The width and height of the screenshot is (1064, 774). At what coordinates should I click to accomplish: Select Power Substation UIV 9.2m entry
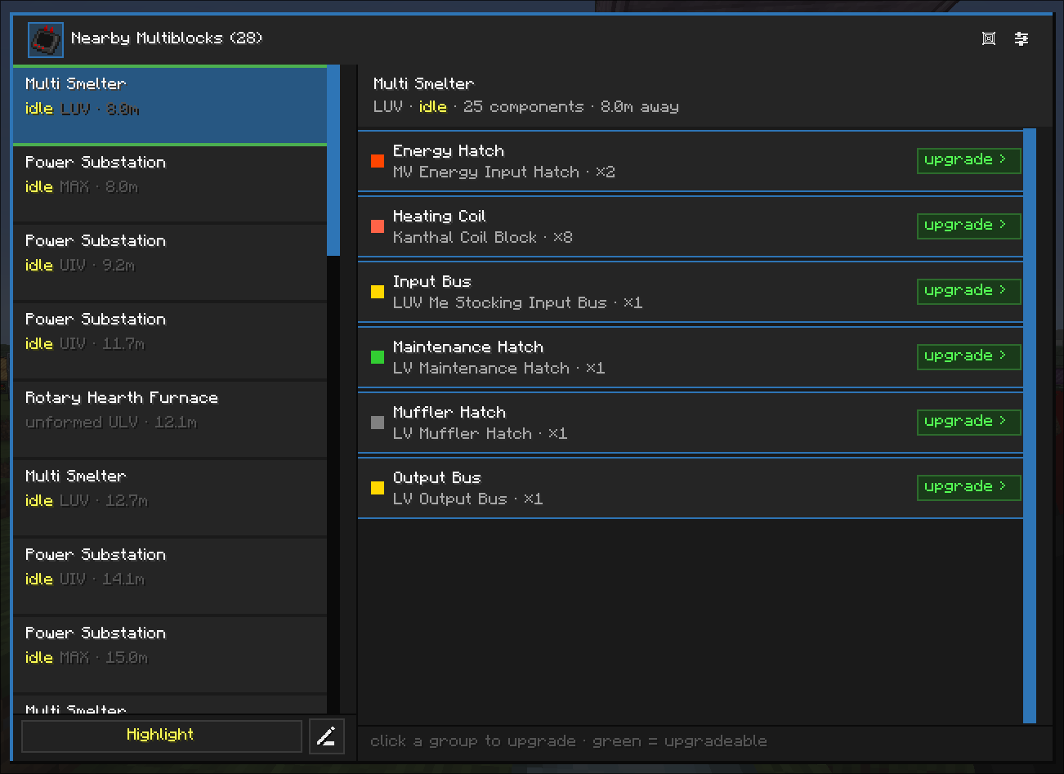pyautogui.click(x=170, y=262)
